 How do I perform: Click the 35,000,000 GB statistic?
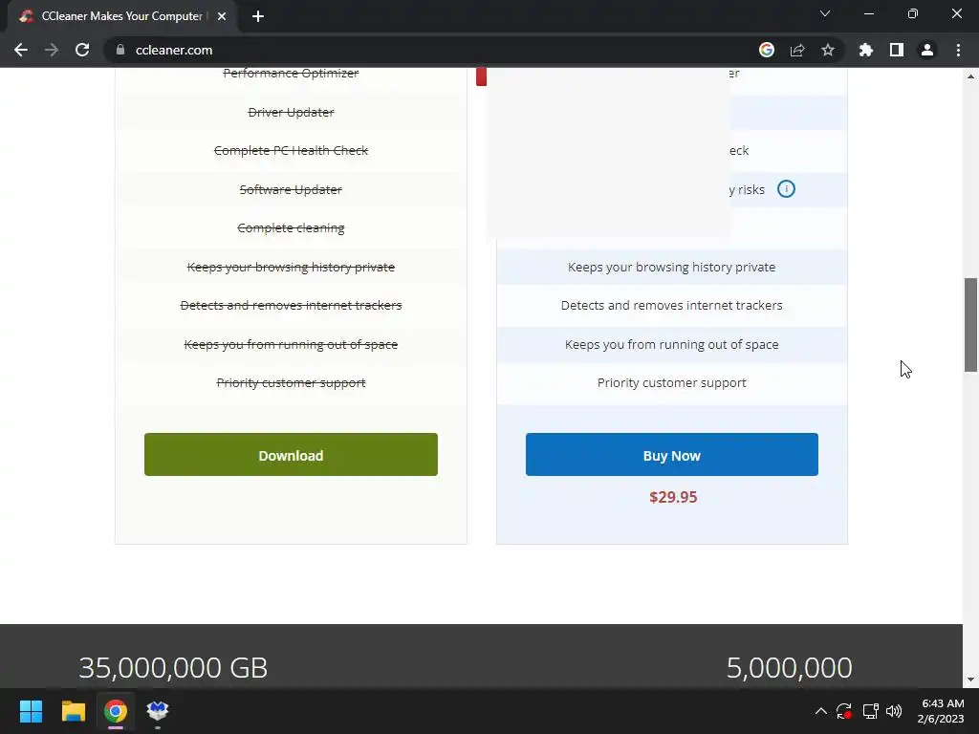pos(173,668)
